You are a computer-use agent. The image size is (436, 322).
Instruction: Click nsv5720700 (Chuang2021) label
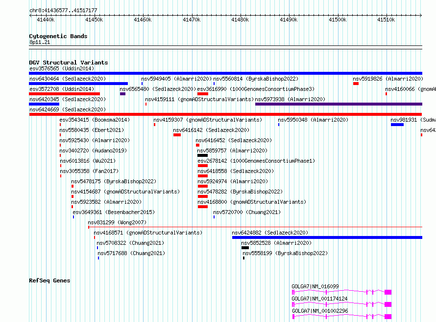point(247,212)
